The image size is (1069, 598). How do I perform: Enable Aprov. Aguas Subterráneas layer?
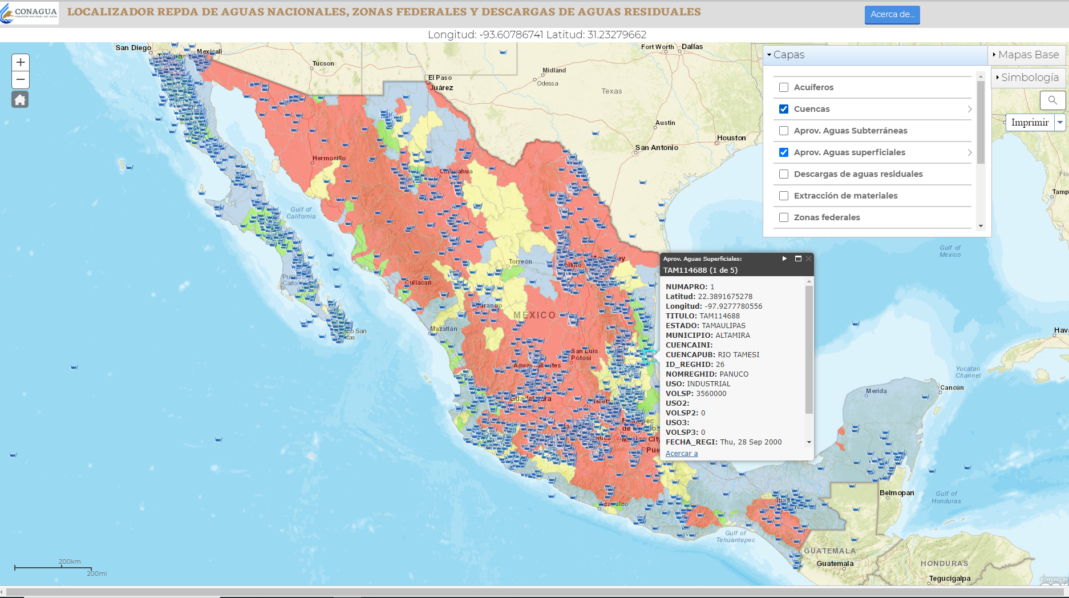[x=784, y=131]
